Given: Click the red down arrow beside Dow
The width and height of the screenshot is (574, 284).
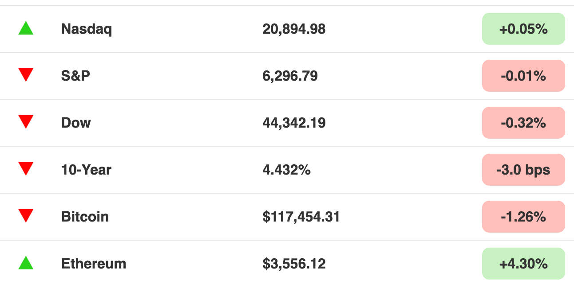Looking at the screenshot, I should pos(26,122).
